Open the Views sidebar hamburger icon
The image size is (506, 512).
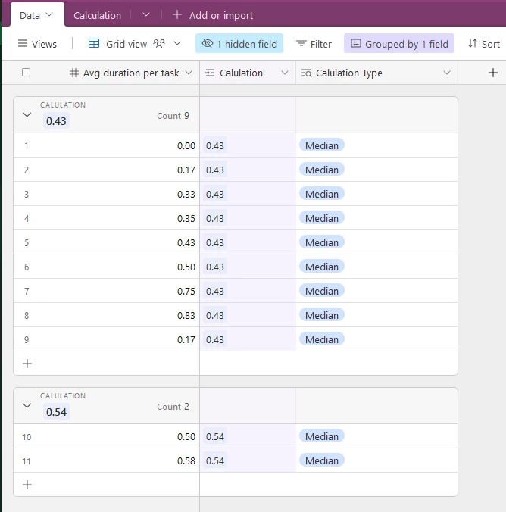click(23, 43)
